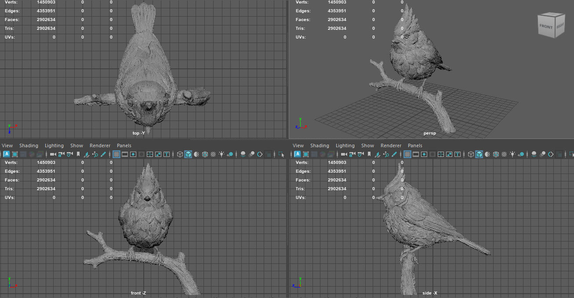
Task: Click Select Camera icon in side panel toolbar
Action: 344,154
